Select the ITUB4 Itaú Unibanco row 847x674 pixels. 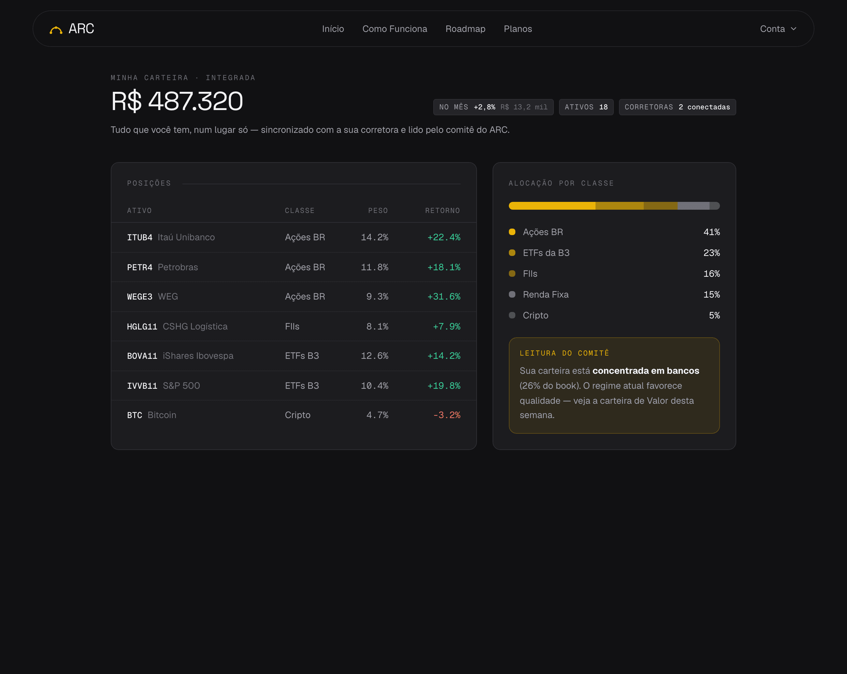(294, 237)
